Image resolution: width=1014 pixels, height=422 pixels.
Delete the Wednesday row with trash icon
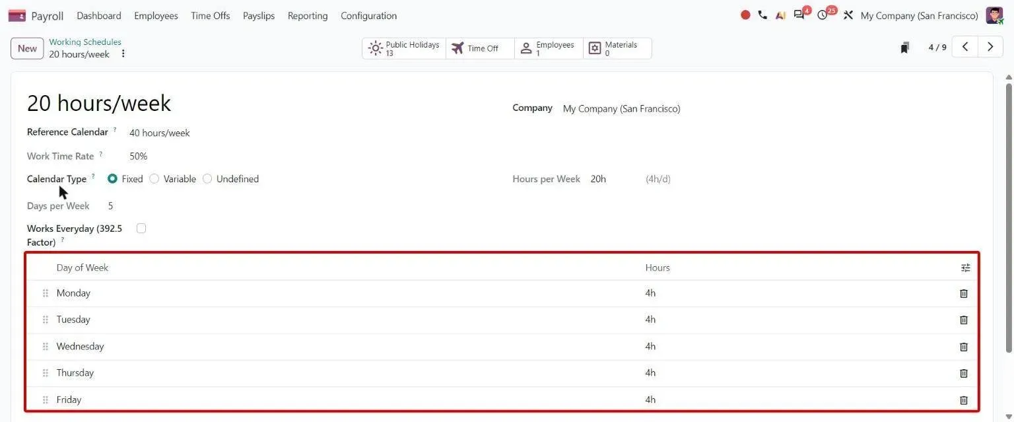tap(964, 347)
